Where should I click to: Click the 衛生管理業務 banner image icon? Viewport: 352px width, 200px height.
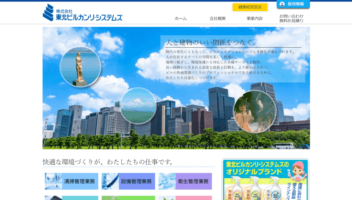pyautogui.click(x=167, y=181)
